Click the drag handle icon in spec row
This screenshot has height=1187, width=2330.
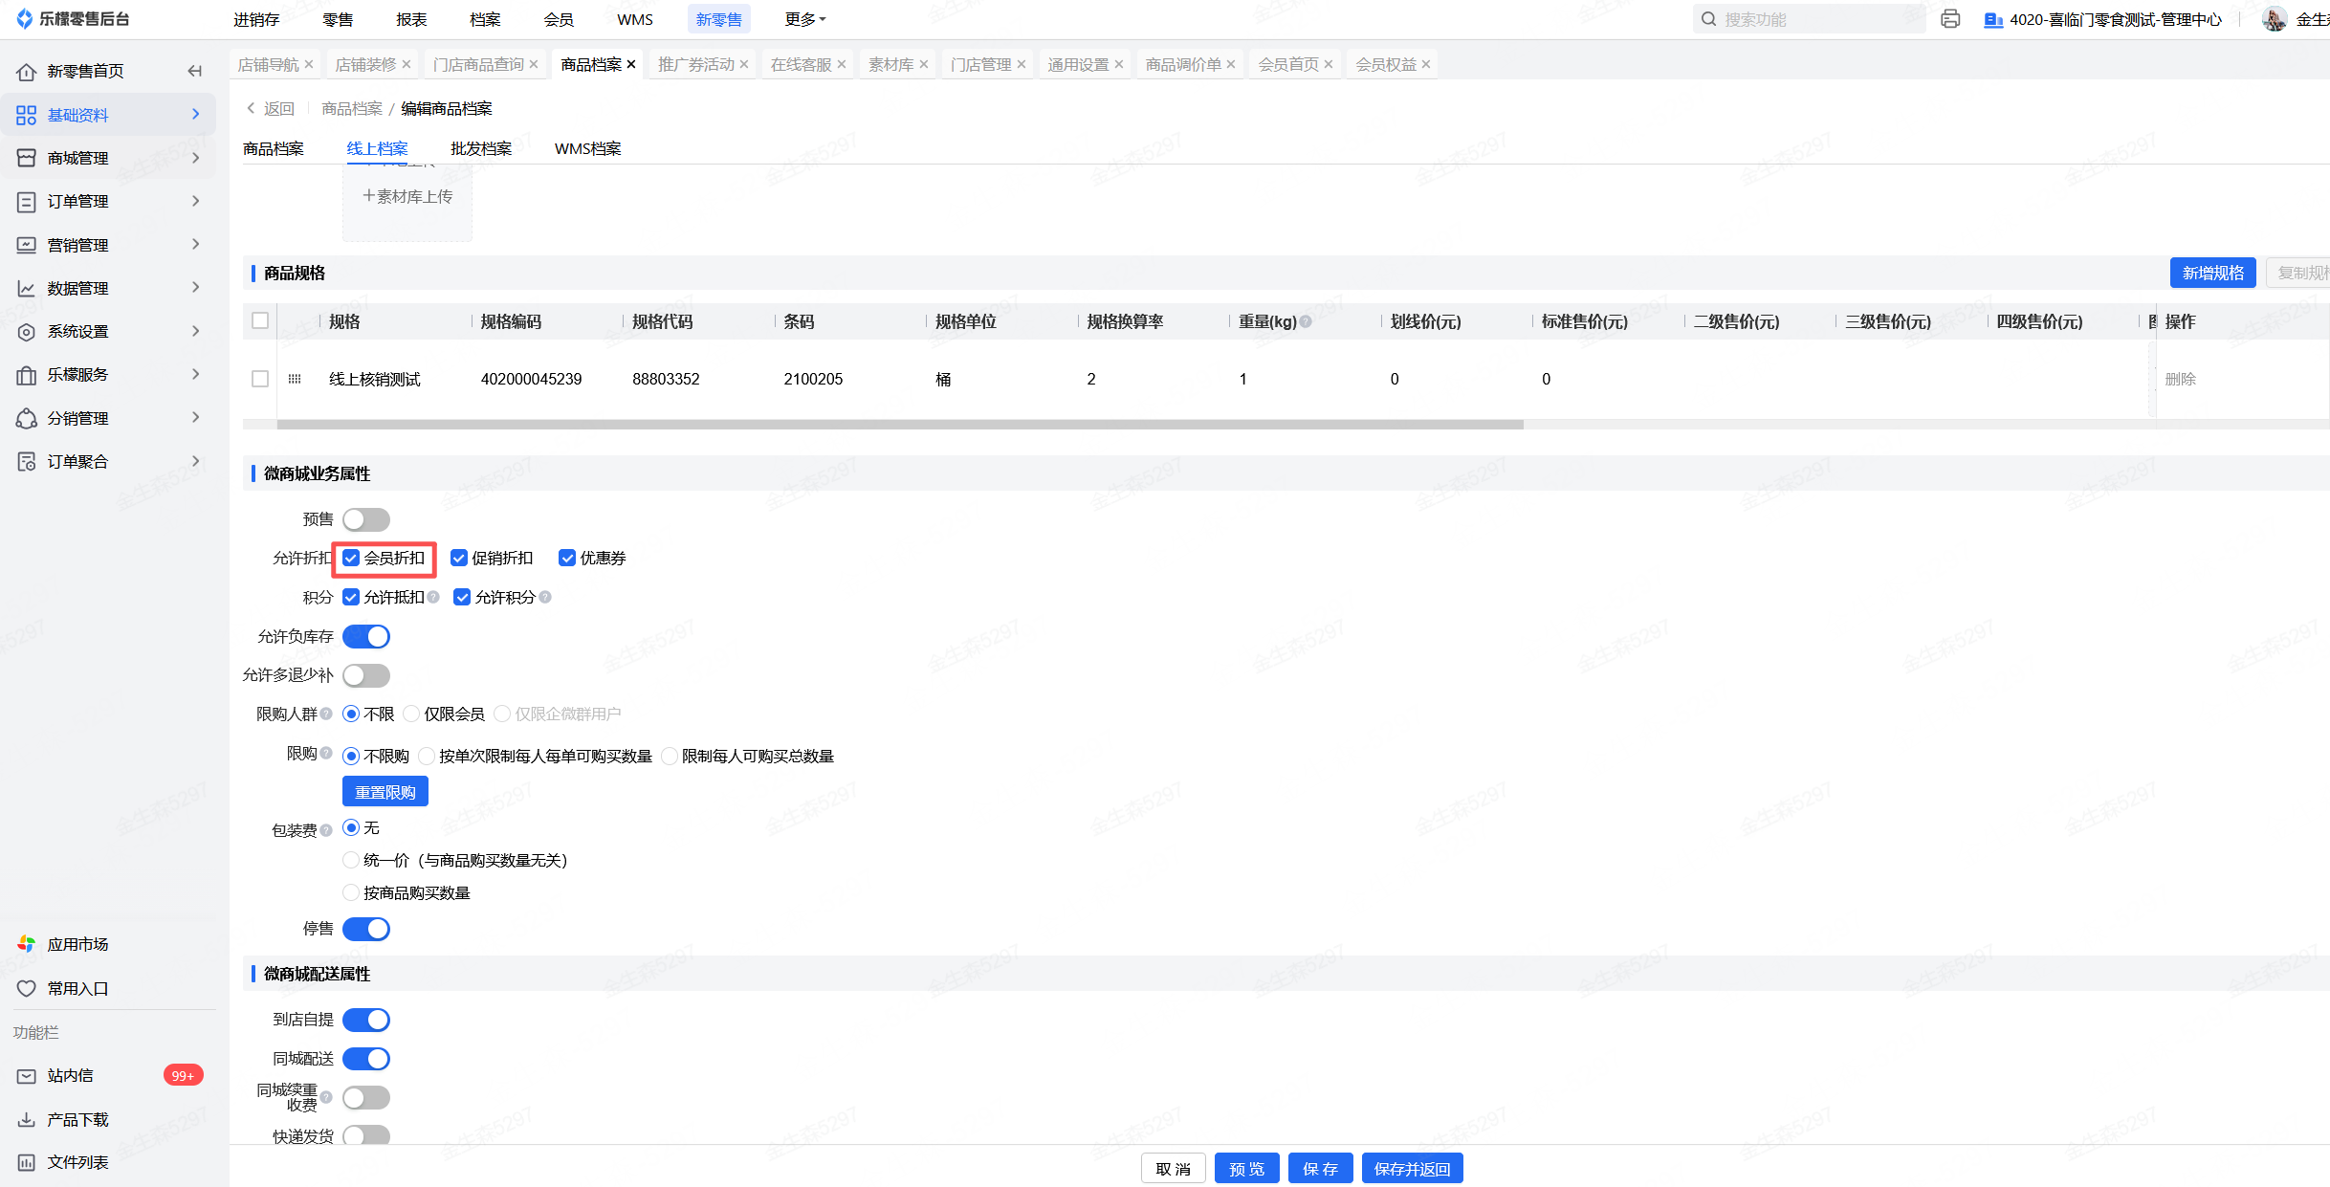pos(295,379)
